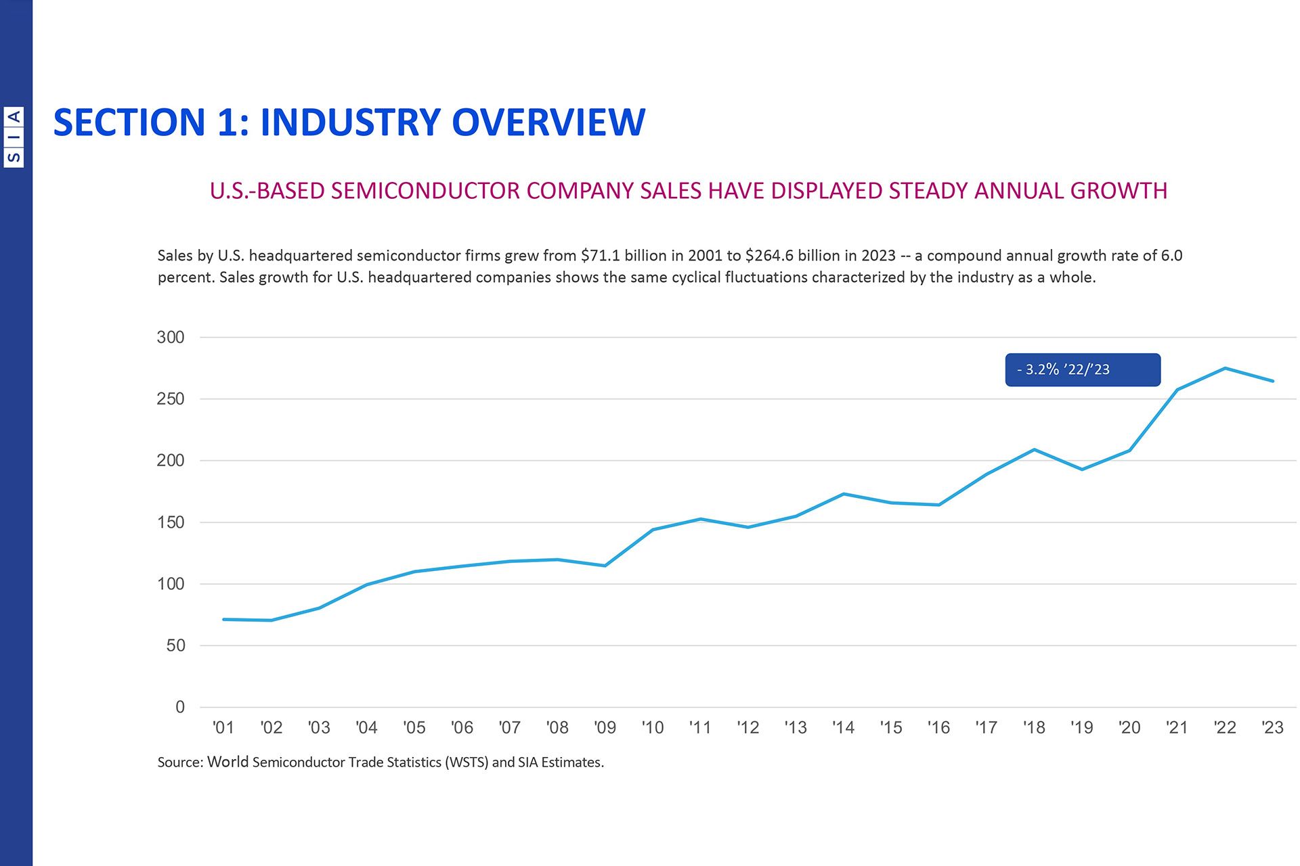Click the SIA logo in the sidebar
The height and width of the screenshot is (866, 1300).
(14, 136)
